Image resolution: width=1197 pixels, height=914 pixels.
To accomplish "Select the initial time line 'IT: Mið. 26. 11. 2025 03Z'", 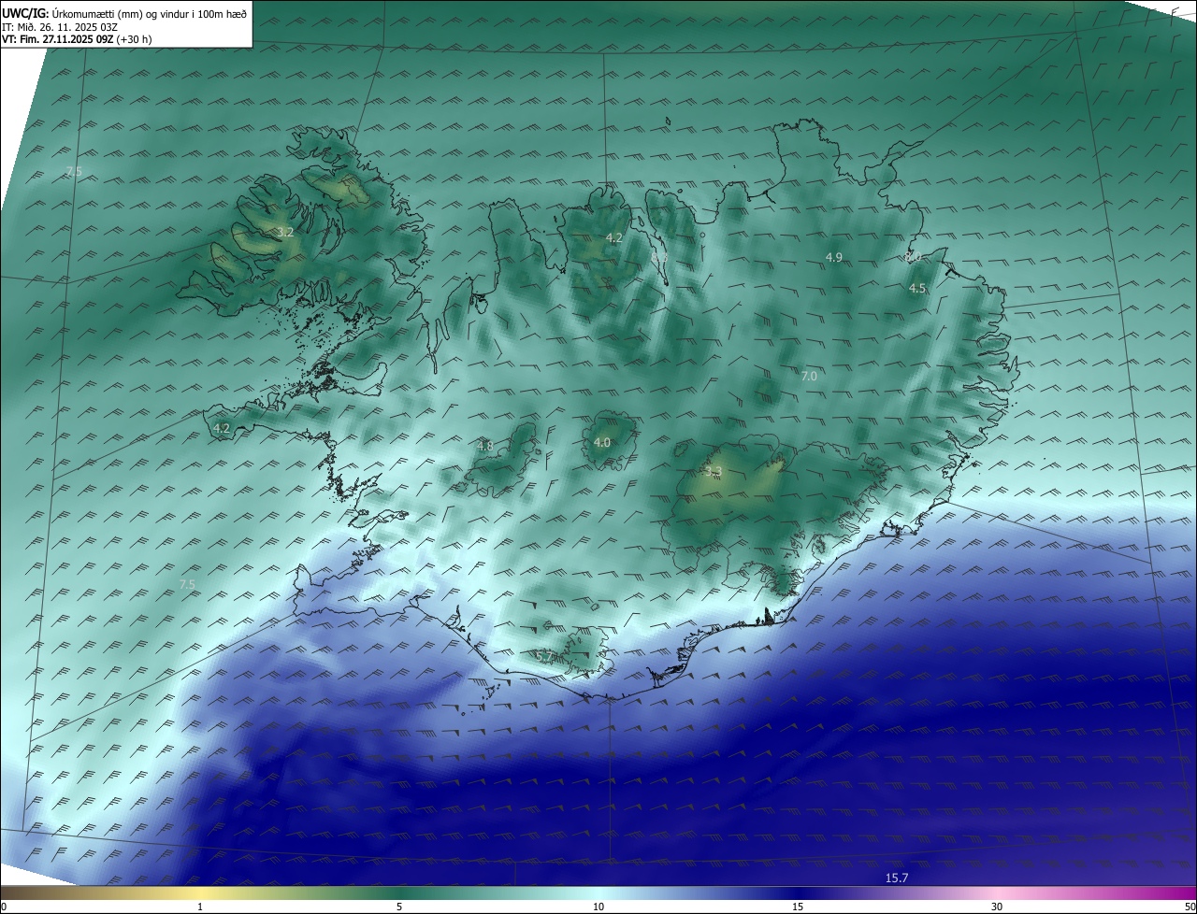I will [x=59, y=26].
